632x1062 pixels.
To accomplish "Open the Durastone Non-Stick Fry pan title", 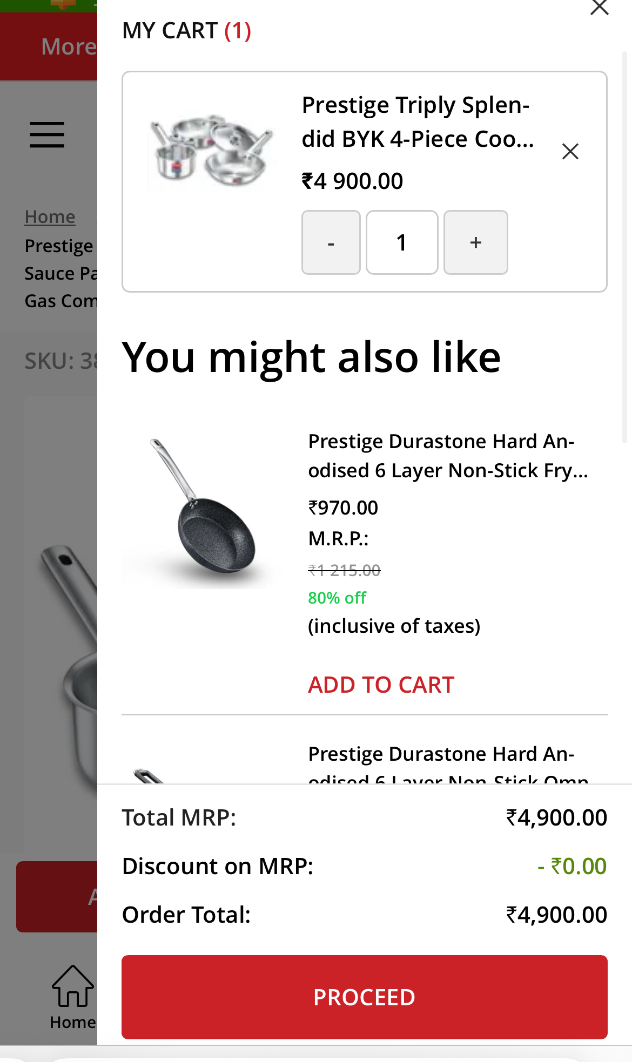I will pos(447,456).
